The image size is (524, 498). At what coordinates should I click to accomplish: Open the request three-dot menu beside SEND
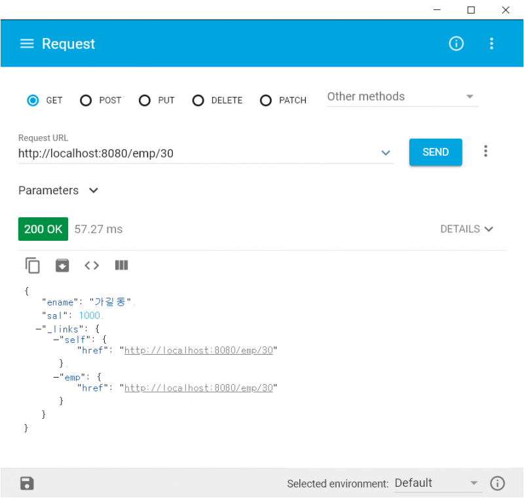coord(485,151)
